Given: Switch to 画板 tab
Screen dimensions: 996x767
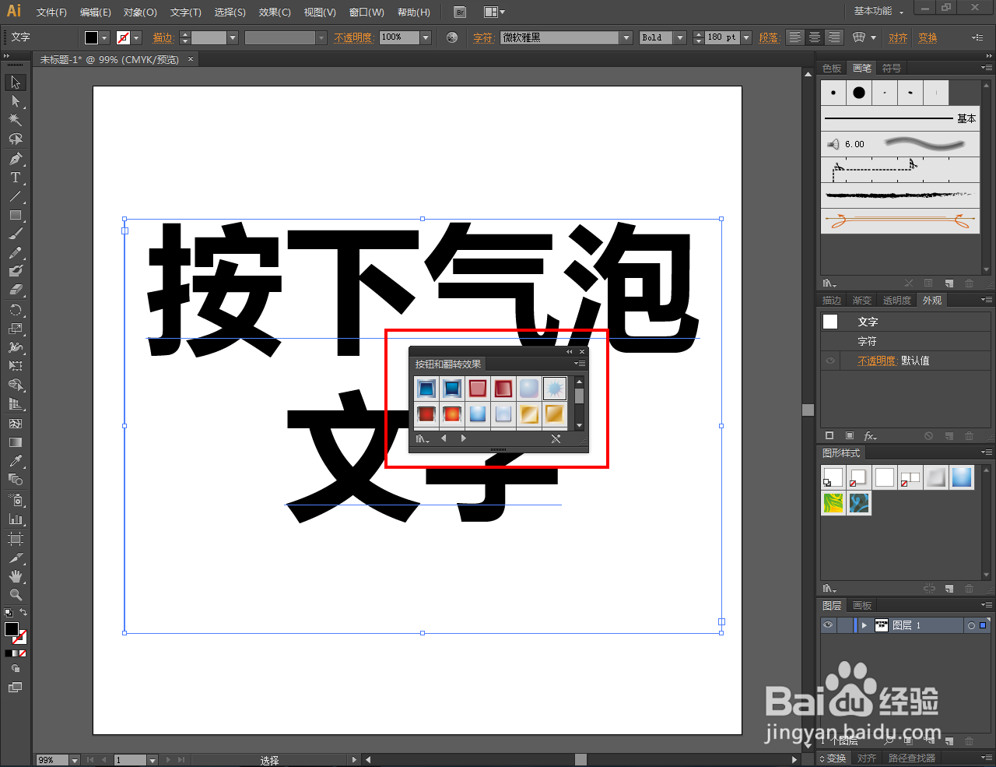Looking at the screenshot, I should click(x=862, y=606).
